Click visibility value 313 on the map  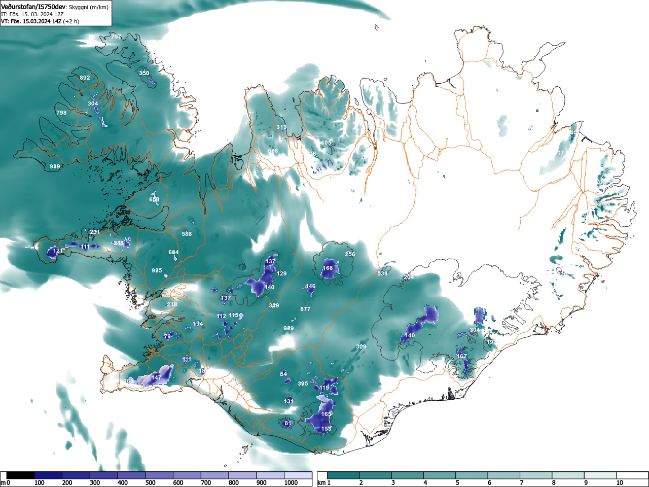(281, 127)
